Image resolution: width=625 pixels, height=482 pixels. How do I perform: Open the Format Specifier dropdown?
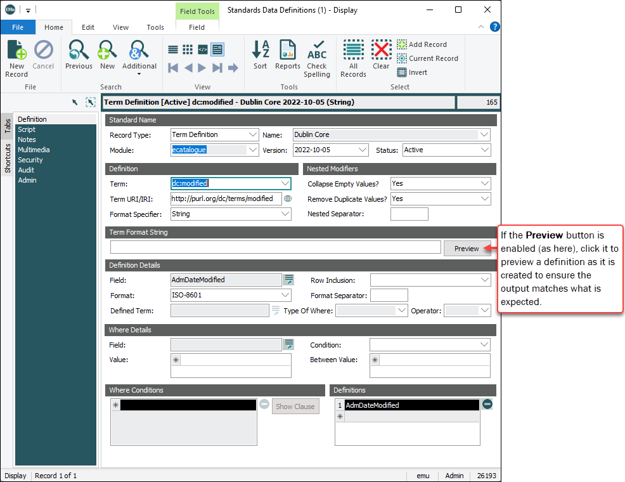[285, 214]
